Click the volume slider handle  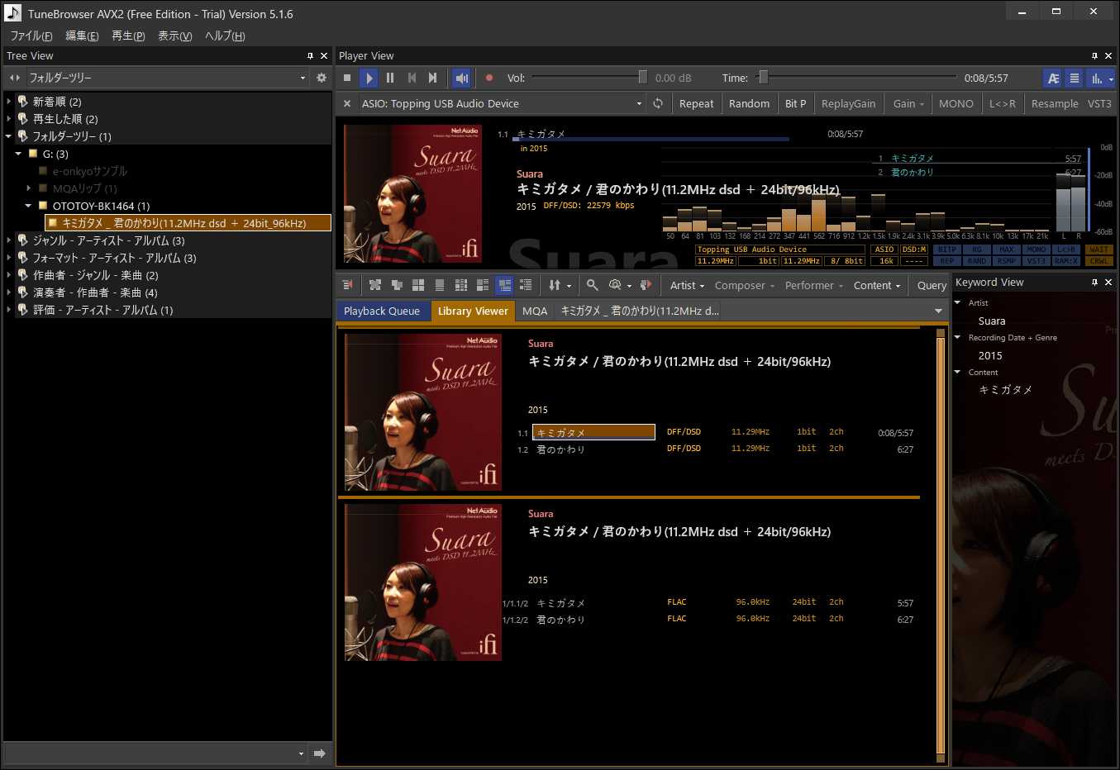tap(642, 78)
